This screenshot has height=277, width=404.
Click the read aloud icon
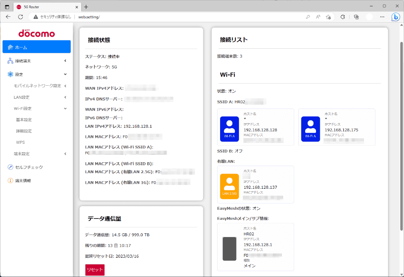pyautogui.click(x=318, y=17)
